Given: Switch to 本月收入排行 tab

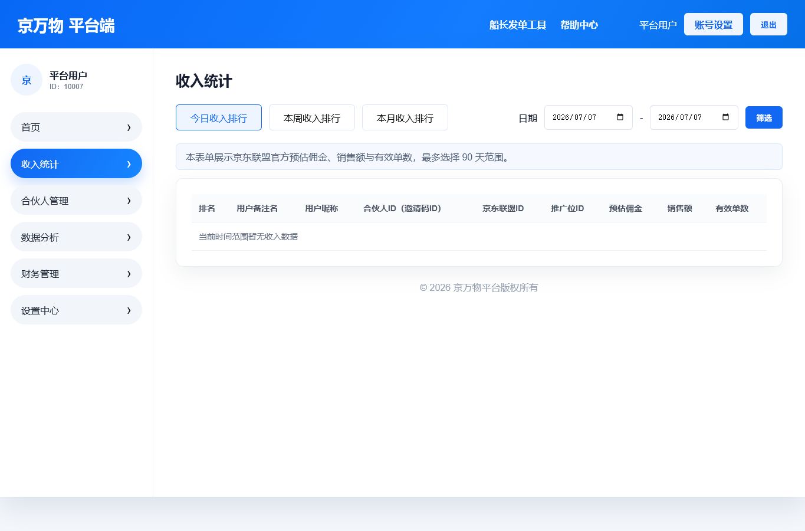Looking at the screenshot, I should click(x=405, y=117).
